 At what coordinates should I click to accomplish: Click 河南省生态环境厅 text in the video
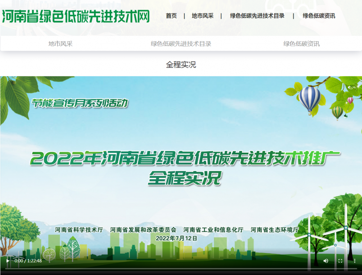pos(275,230)
